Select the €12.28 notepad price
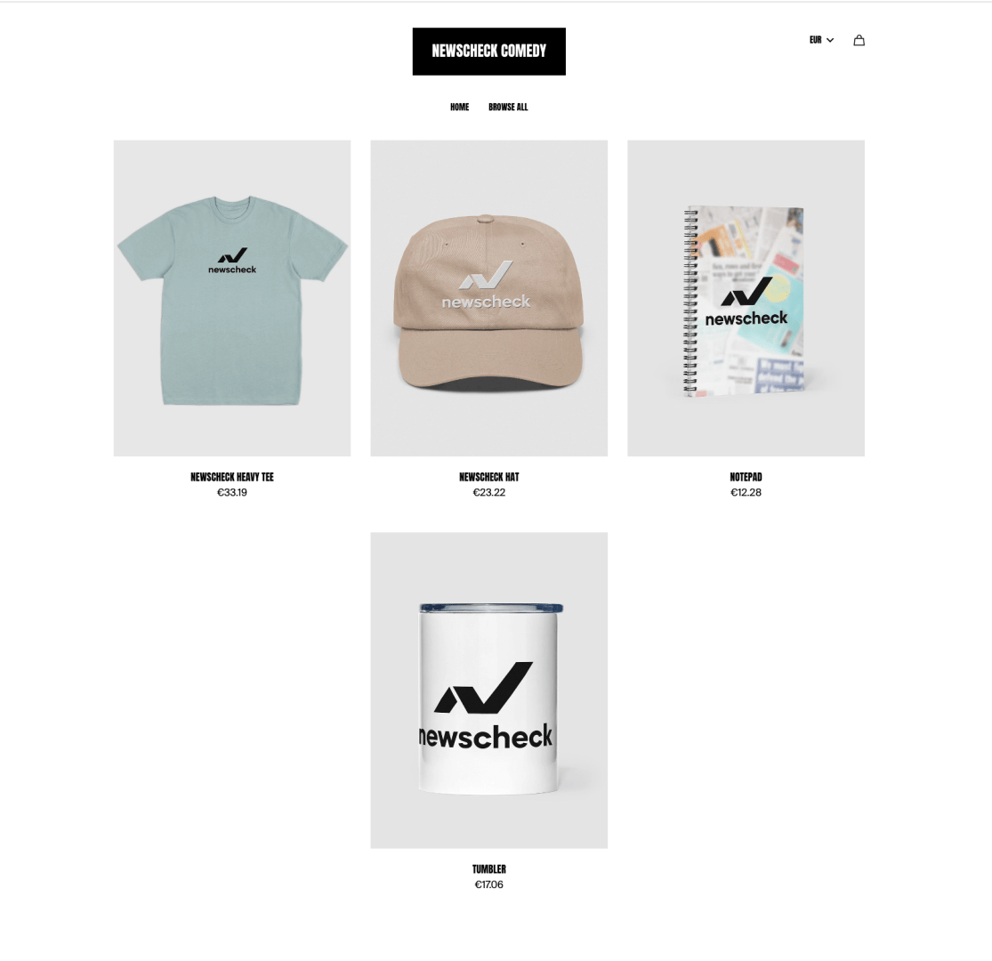The height and width of the screenshot is (961, 992). [x=746, y=492]
